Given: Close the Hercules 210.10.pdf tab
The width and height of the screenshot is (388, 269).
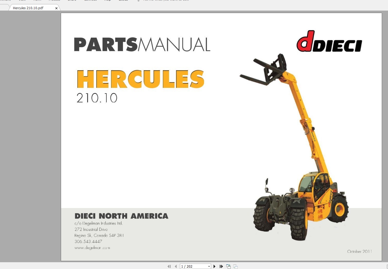Looking at the screenshot, I should pos(56,8).
